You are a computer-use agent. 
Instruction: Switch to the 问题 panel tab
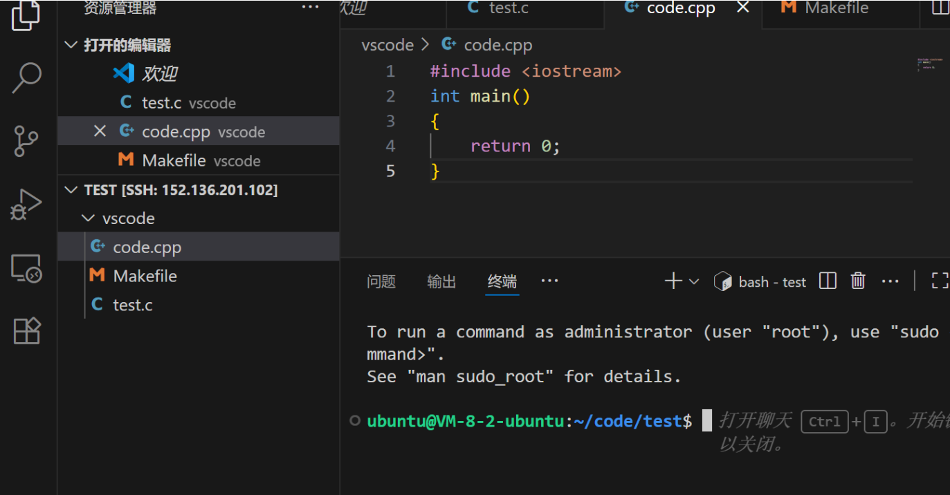[381, 281]
